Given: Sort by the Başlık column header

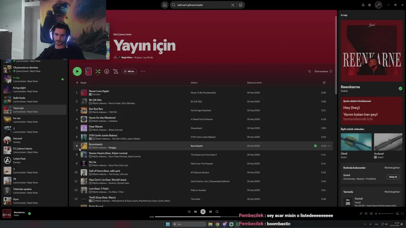Looking at the screenshot, I should pos(83,83).
